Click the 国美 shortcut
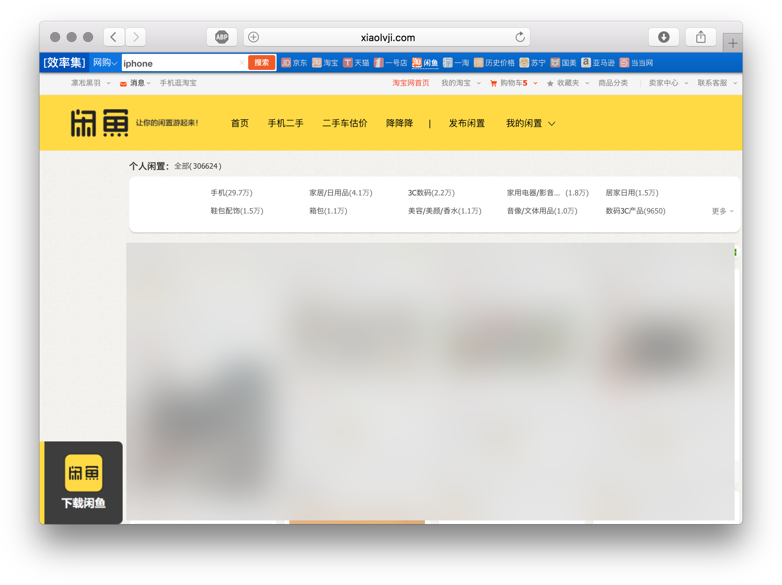The width and height of the screenshot is (782, 585). point(563,63)
